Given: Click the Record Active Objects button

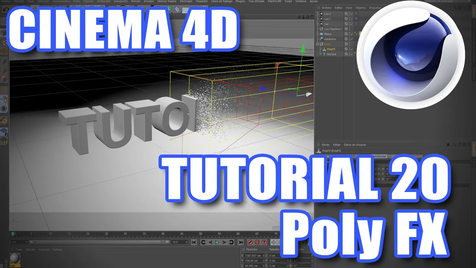Looking at the screenshot, I should coord(250,242).
